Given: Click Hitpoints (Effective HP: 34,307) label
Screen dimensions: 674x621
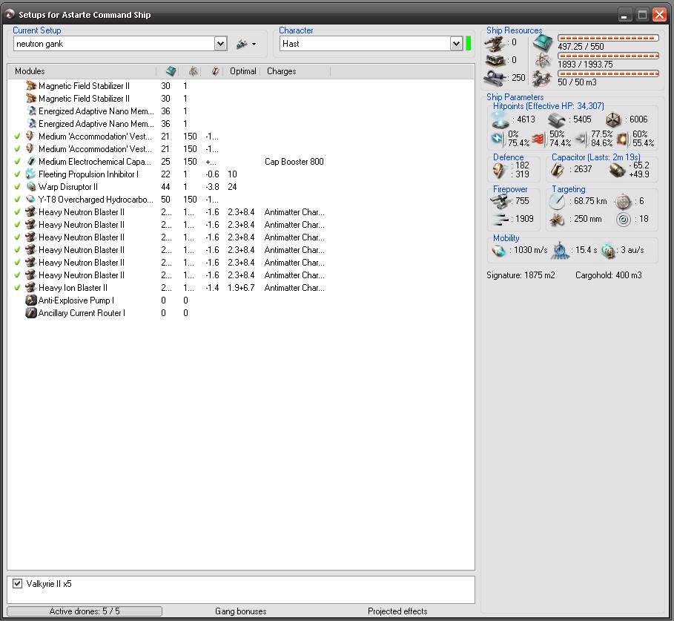Looking at the screenshot, I should pyautogui.click(x=548, y=106).
